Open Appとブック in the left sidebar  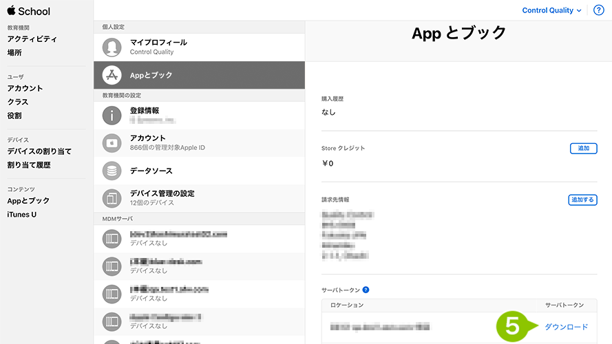(x=28, y=201)
